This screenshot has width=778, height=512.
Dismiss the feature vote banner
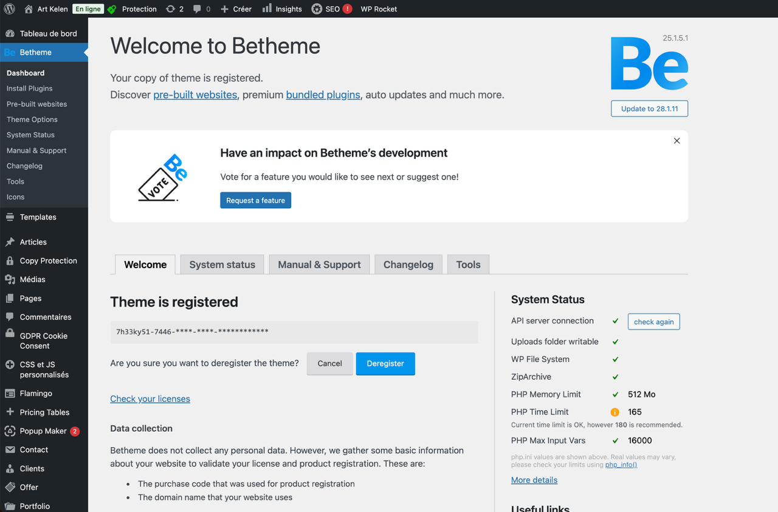click(676, 141)
